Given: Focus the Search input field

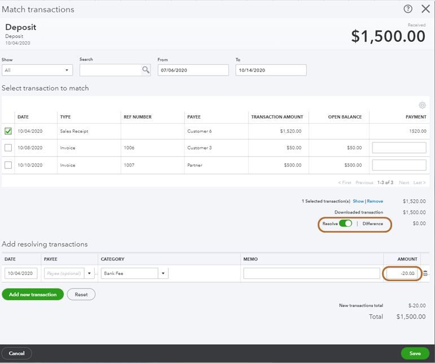Looking at the screenshot, I should click(x=111, y=70).
